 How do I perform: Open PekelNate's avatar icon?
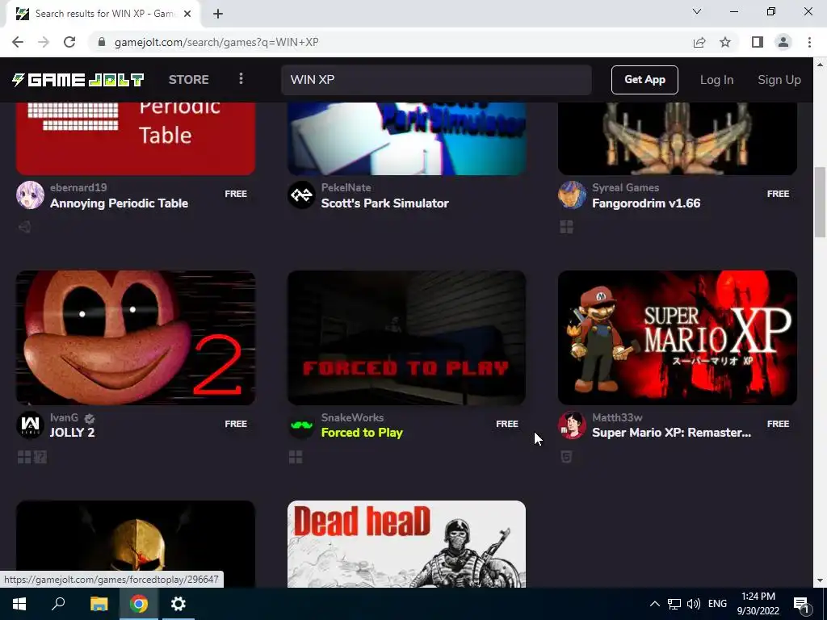coord(301,195)
